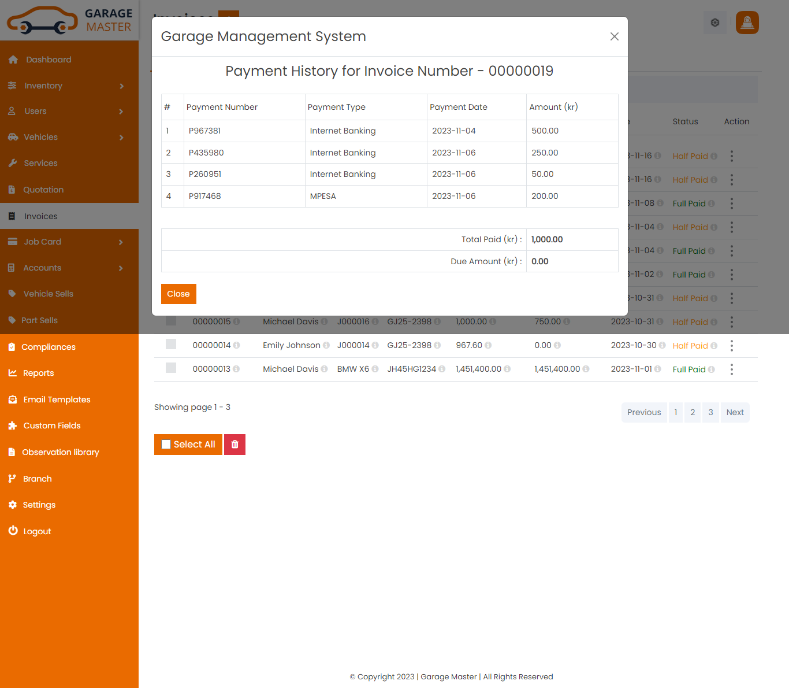Check the row checkbox for invoice 00000014
The image size is (789, 688).
(171, 343)
